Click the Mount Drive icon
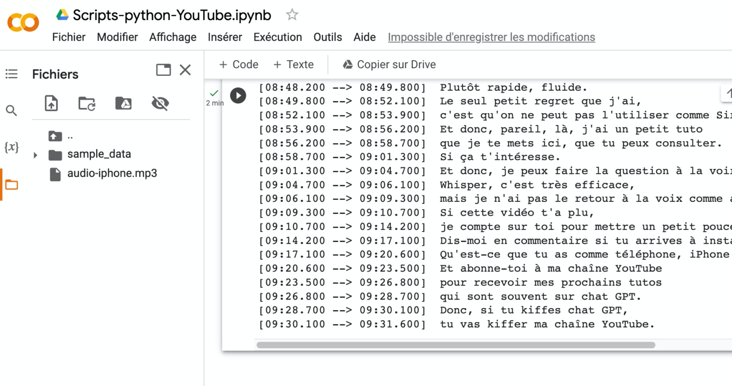 [123, 103]
